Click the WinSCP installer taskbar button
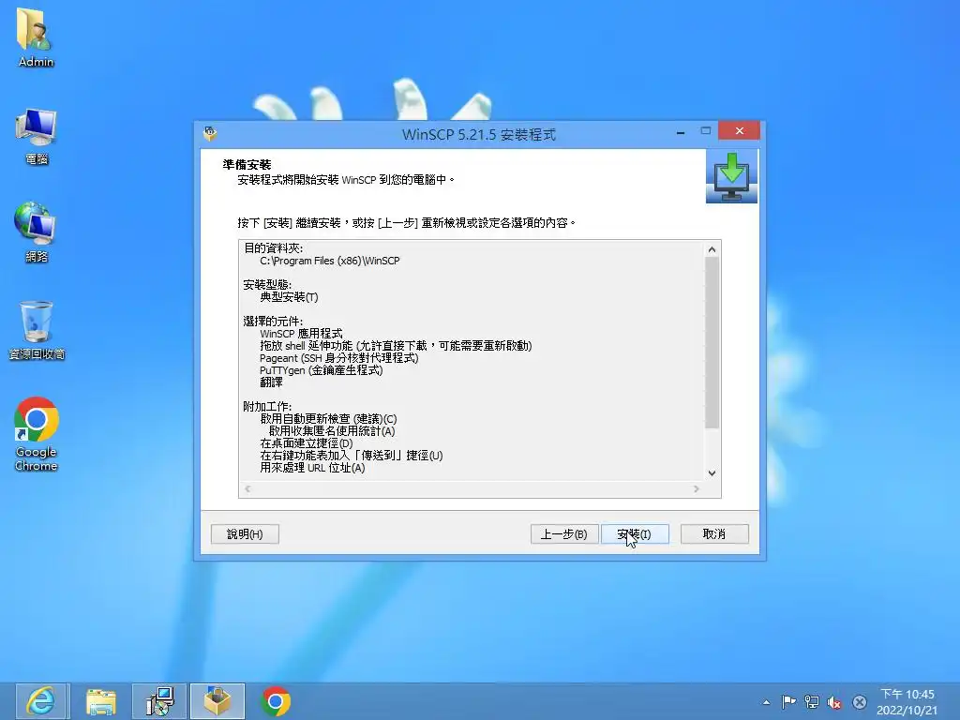Image resolution: width=960 pixels, height=720 pixels. [x=217, y=701]
